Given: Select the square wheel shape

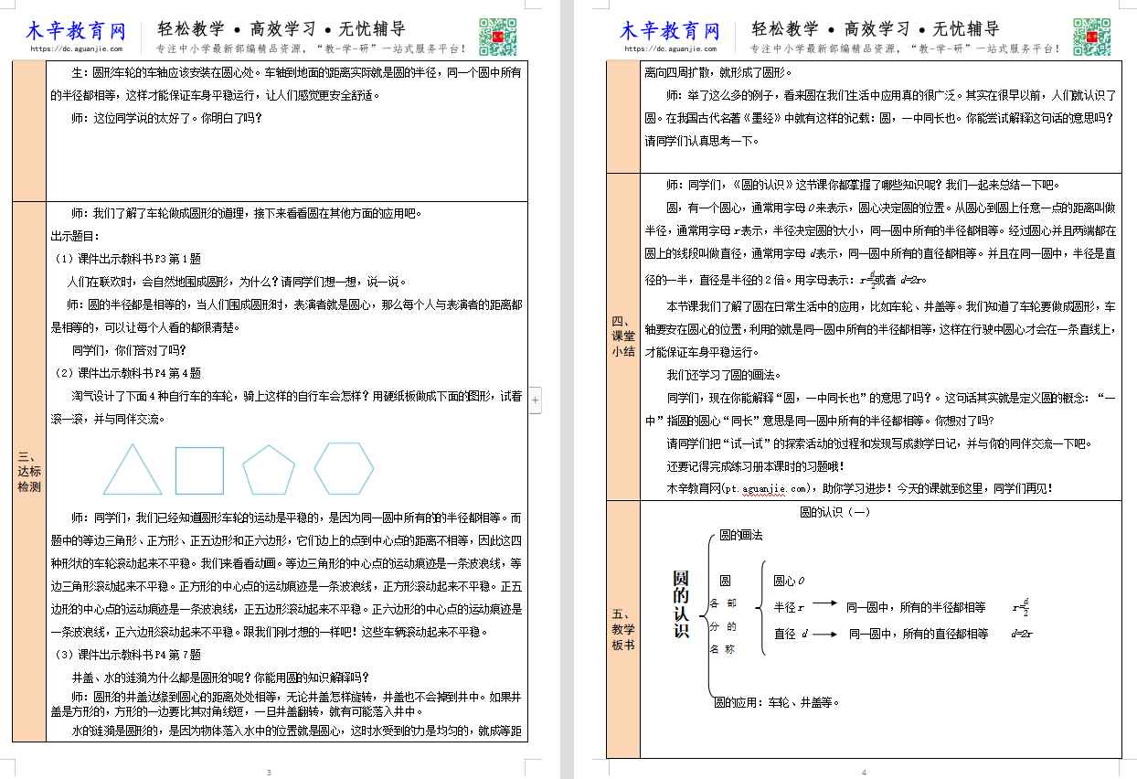Looking at the screenshot, I should point(199,470).
